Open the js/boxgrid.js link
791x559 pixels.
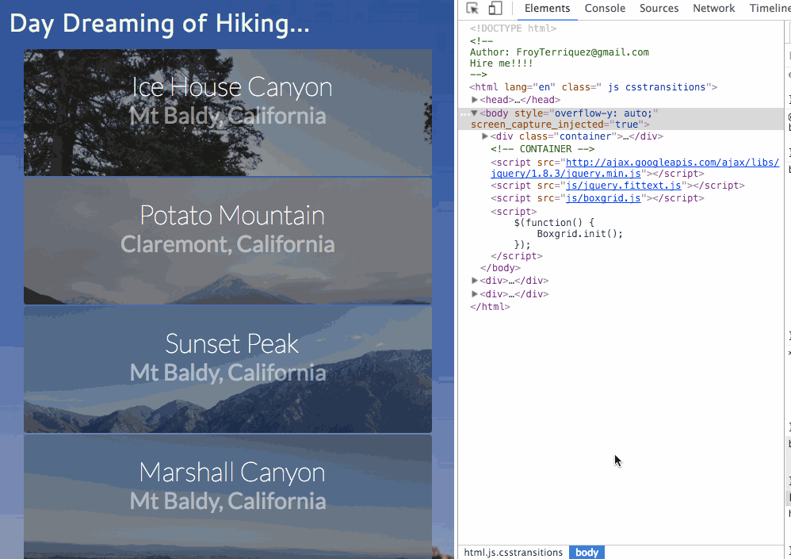click(x=603, y=198)
